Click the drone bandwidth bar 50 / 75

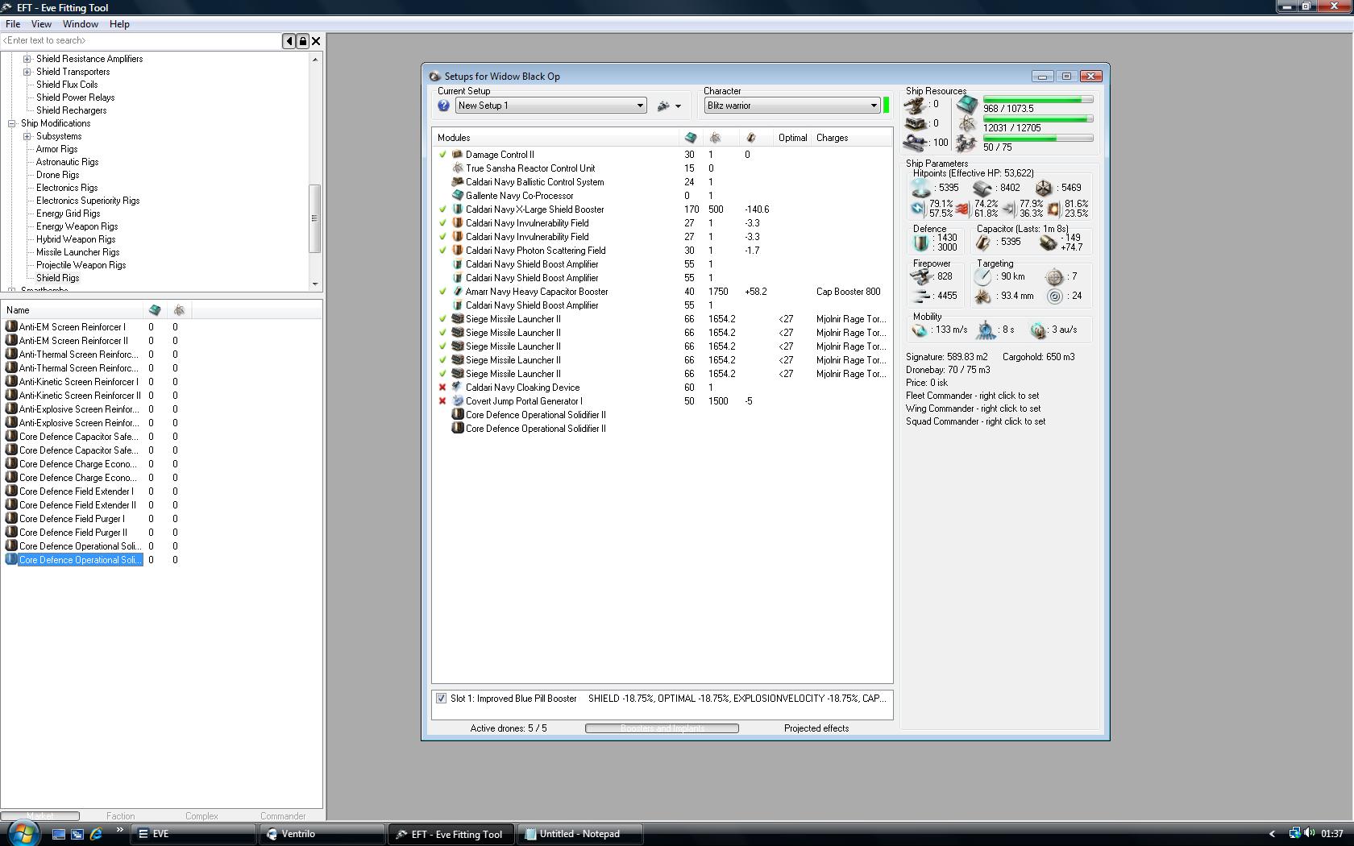1038,139
